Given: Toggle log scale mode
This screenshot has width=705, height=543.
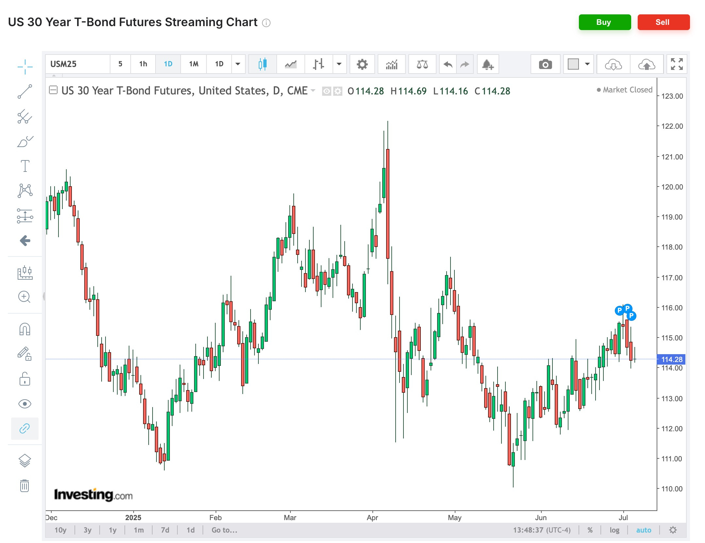Looking at the screenshot, I should coord(614,530).
